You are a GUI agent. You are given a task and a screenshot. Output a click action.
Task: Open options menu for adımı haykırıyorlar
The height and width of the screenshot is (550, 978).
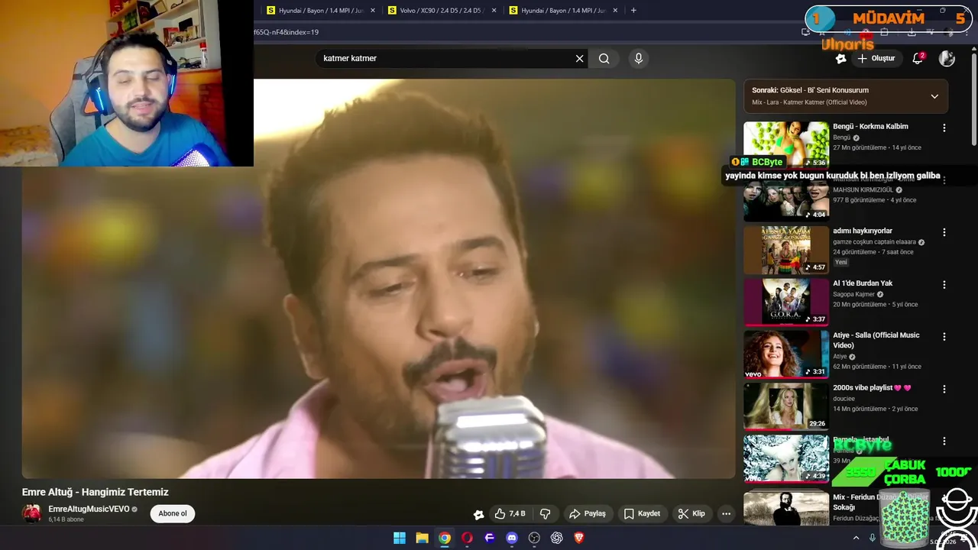point(944,232)
